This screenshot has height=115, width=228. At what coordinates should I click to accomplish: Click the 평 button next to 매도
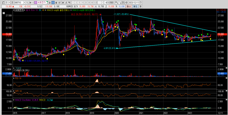(x=141, y=6)
